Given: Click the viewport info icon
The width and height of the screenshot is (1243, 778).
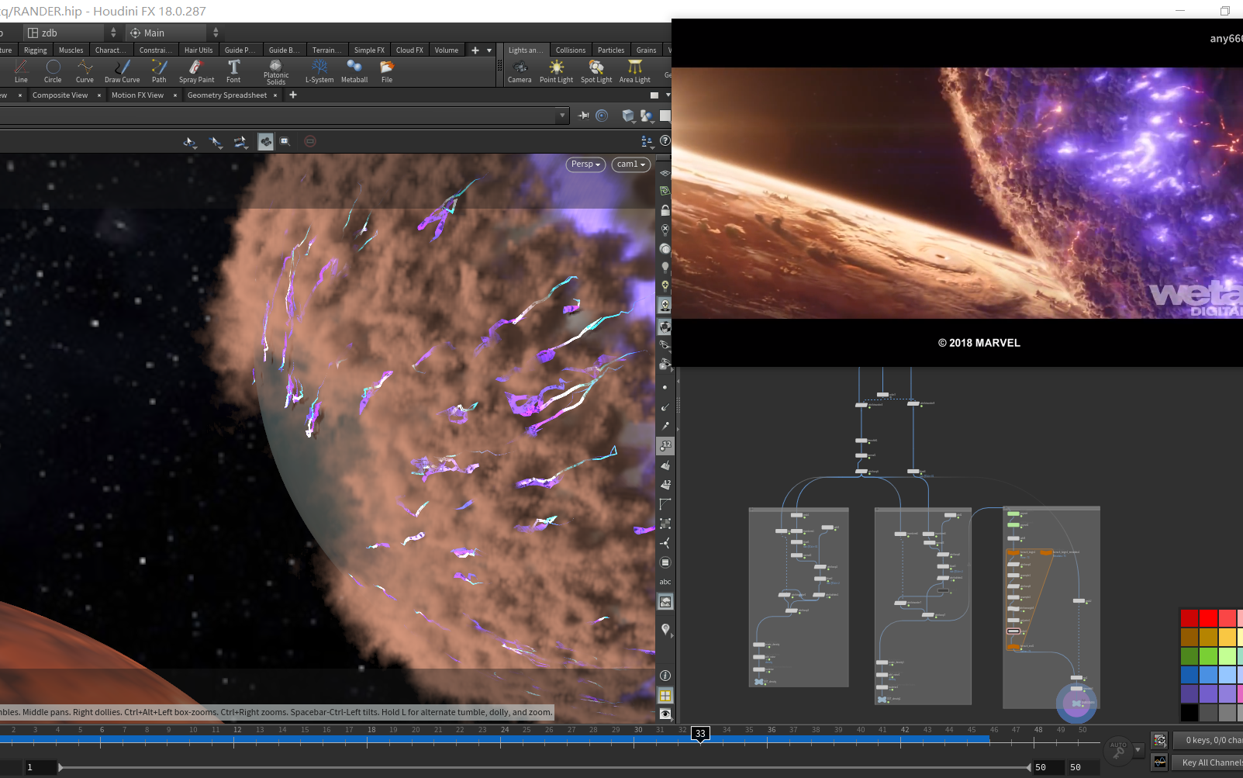Looking at the screenshot, I should tap(665, 676).
